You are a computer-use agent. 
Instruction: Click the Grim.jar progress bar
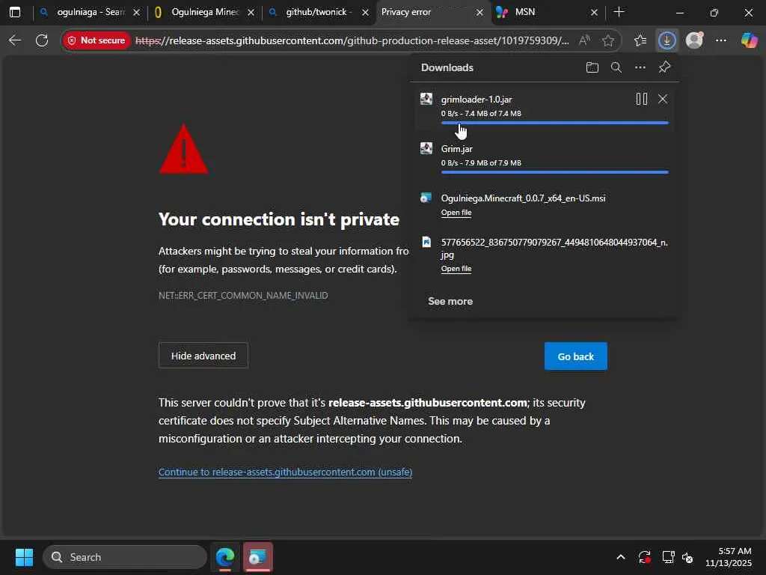pyautogui.click(x=554, y=172)
